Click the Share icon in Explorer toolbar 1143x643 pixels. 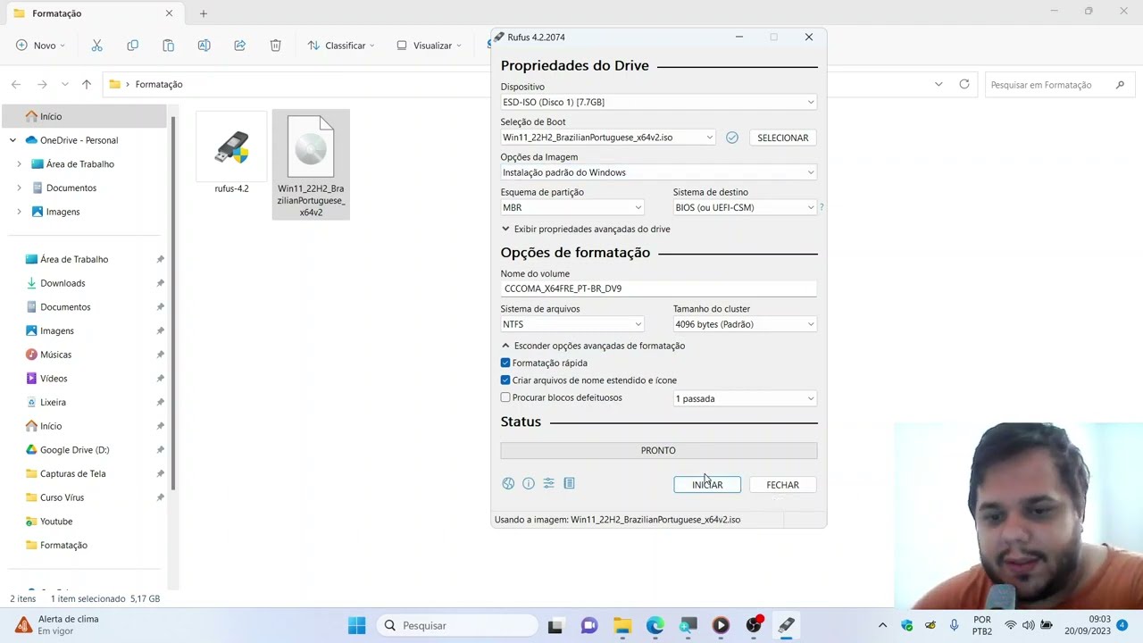coord(239,46)
